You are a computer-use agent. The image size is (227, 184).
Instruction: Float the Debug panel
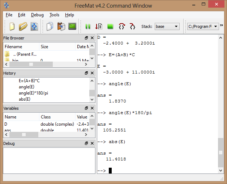(x=86, y=143)
